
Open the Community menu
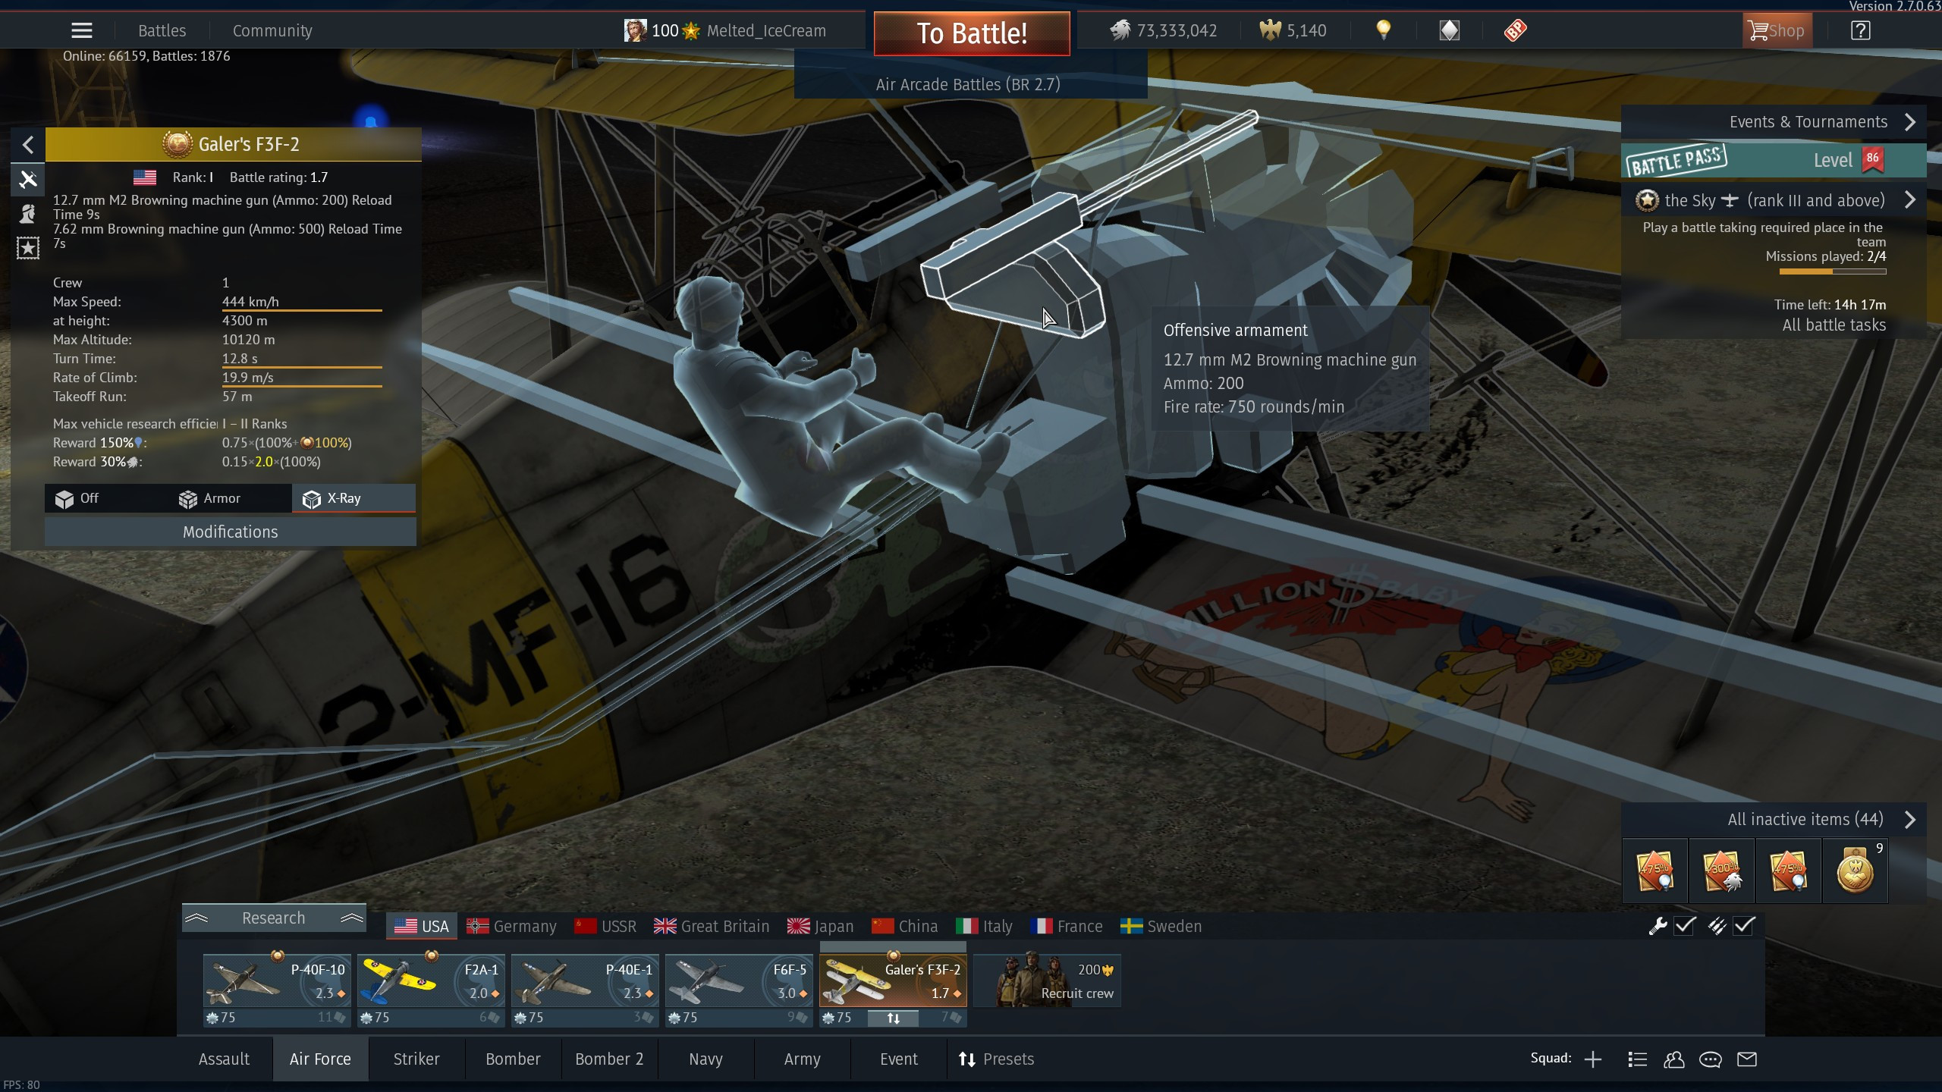pyautogui.click(x=272, y=30)
